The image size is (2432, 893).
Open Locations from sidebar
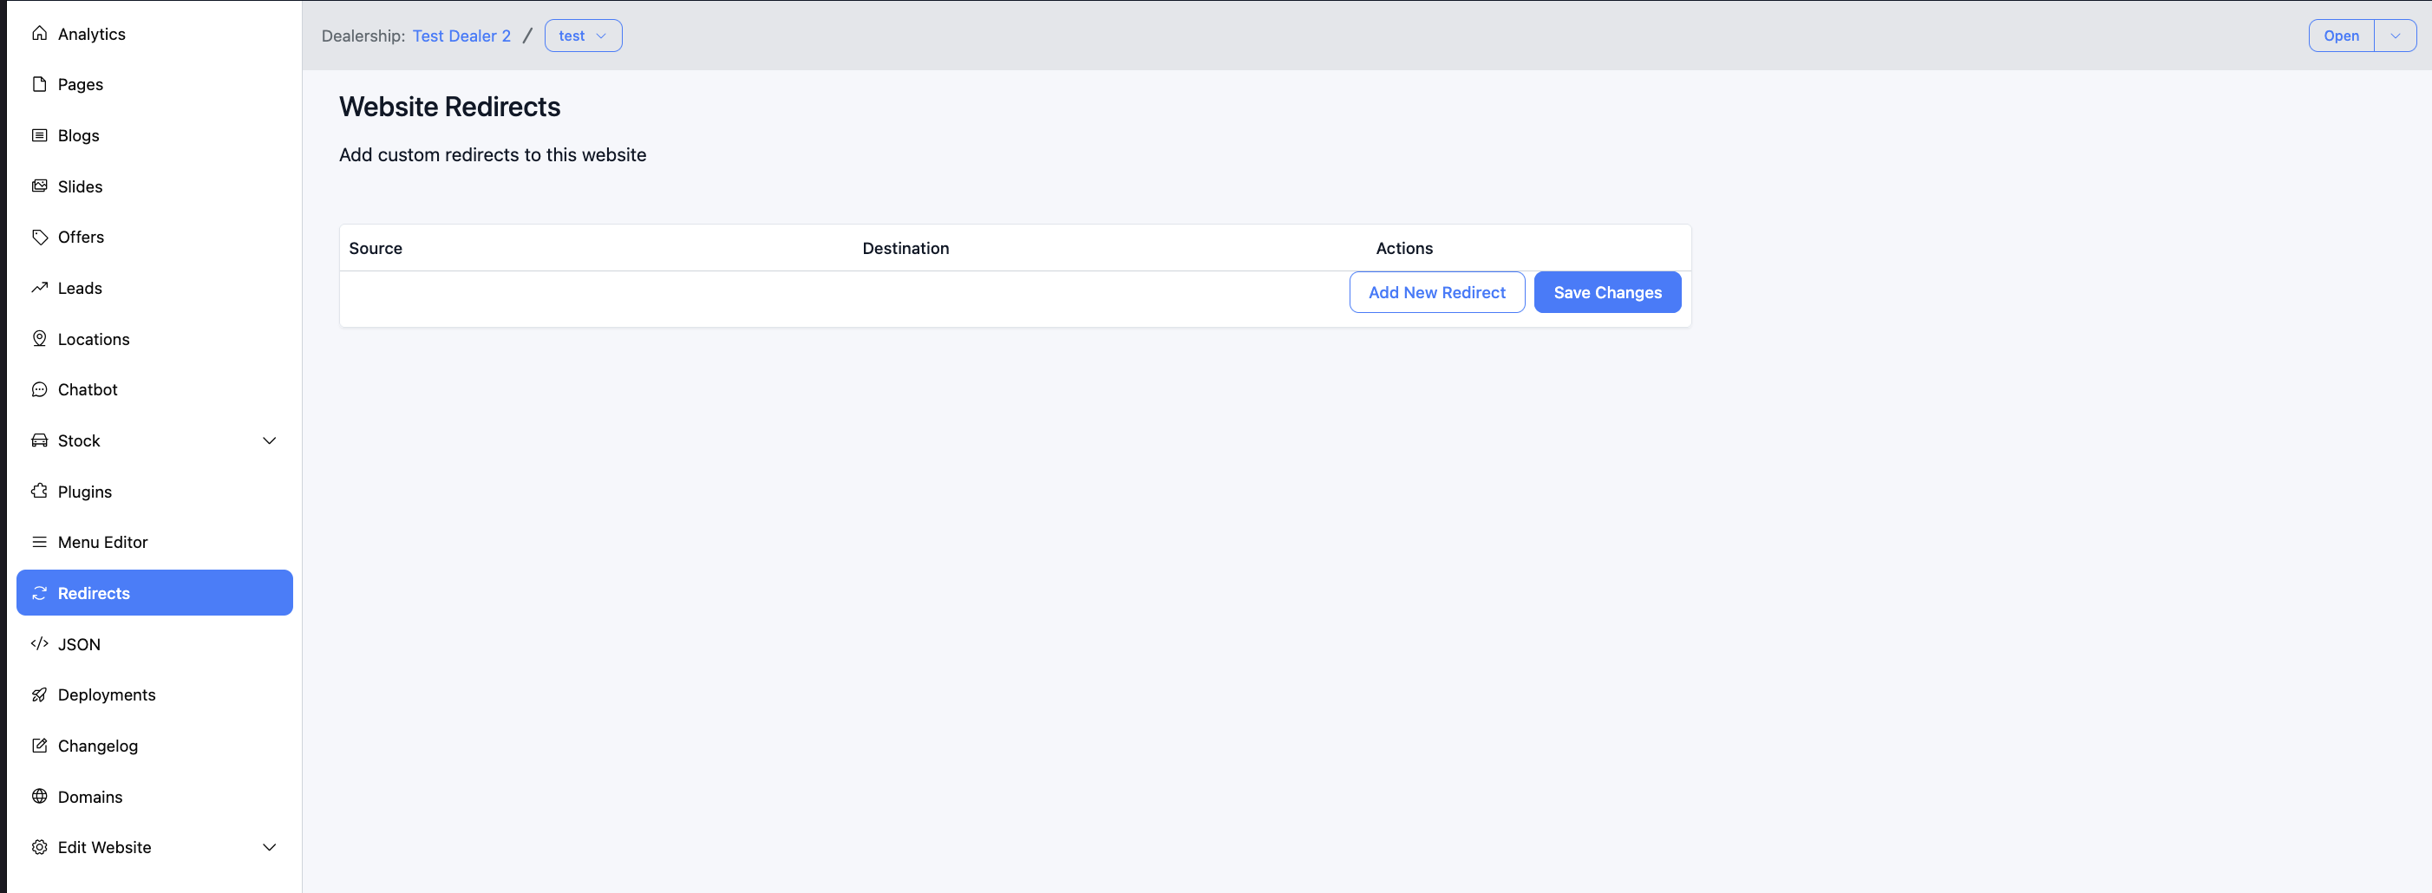tap(155, 339)
